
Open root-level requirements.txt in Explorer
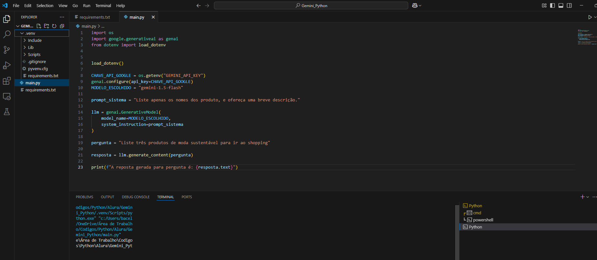(x=42, y=90)
